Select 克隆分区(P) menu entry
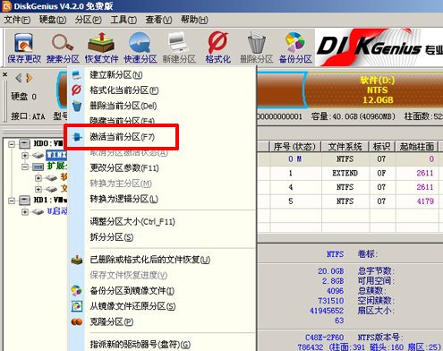Screen dimensions: 443x351 [x=162, y=322]
